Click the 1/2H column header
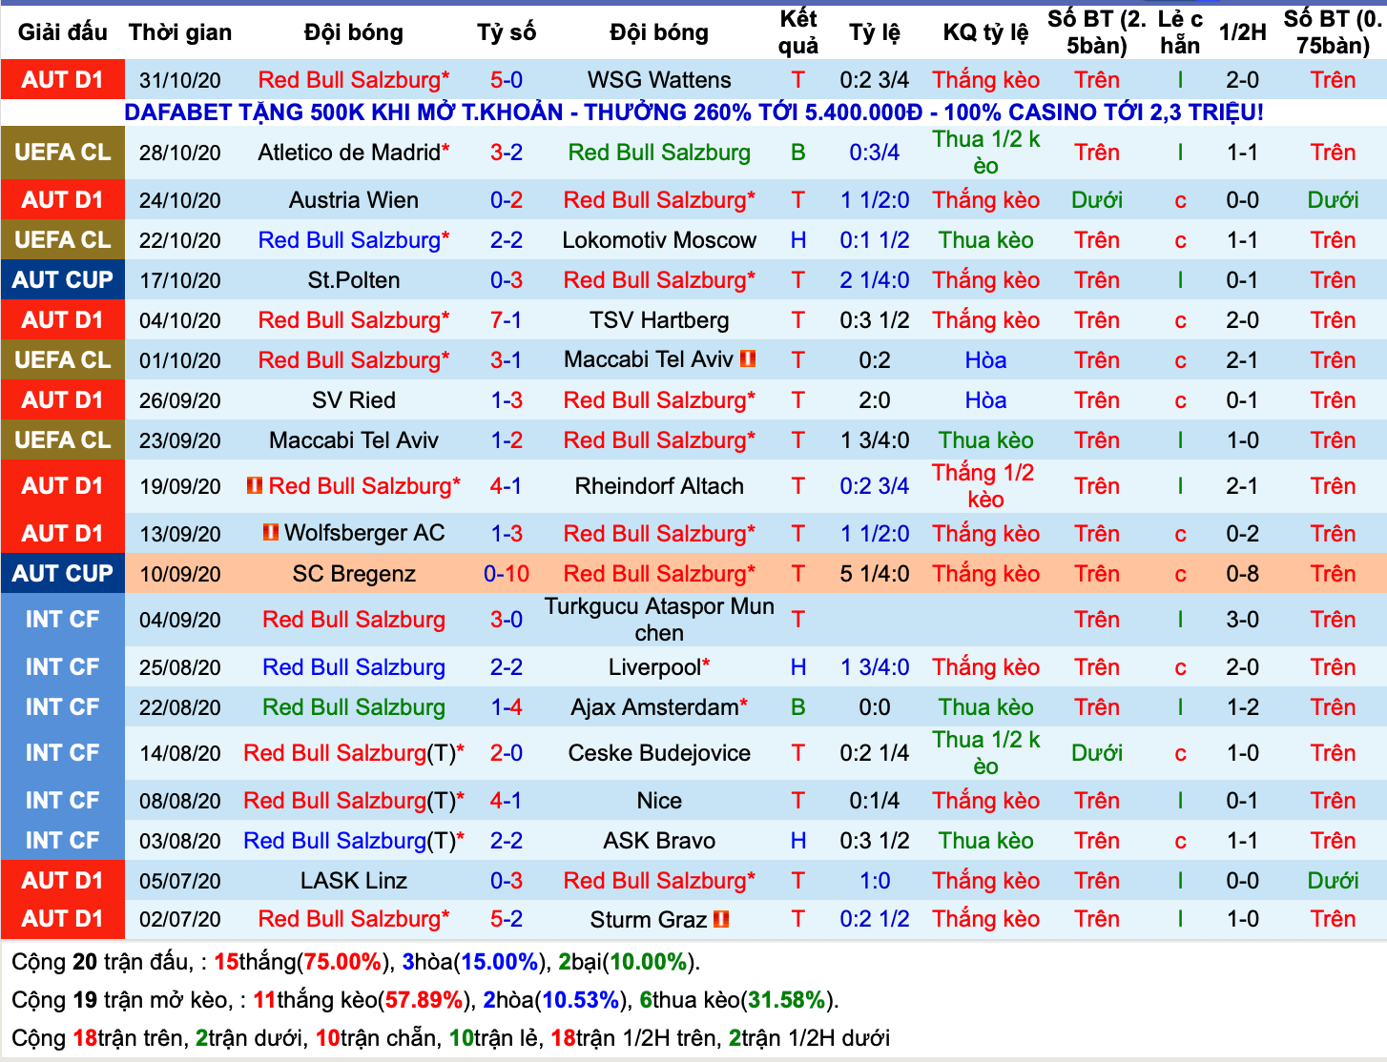This screenshot has width=1387, height=1062. (x=1242, y=32)
